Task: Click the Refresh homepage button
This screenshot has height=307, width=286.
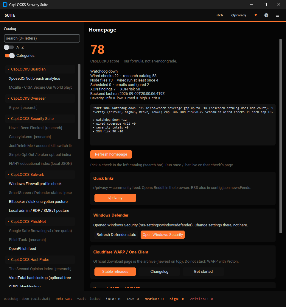Action: coord(111,154)
